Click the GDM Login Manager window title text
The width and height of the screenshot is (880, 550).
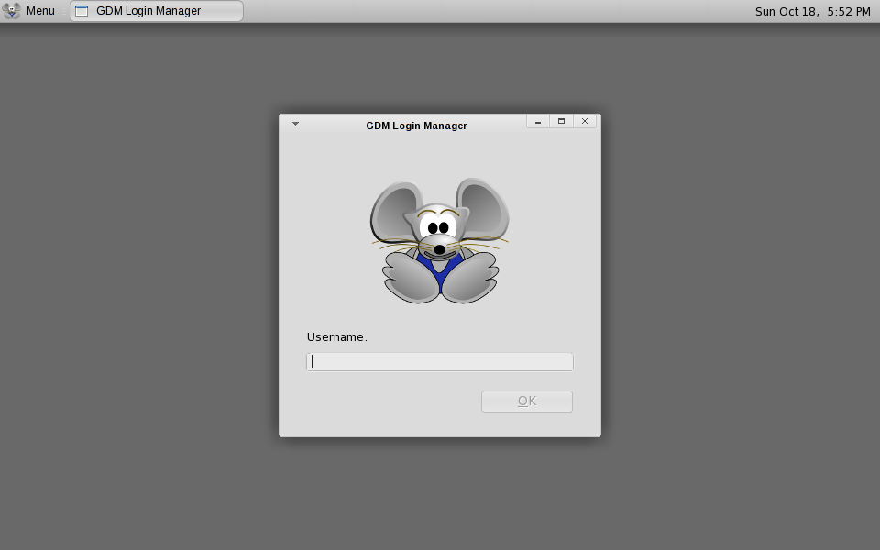[x=416, y=126]
